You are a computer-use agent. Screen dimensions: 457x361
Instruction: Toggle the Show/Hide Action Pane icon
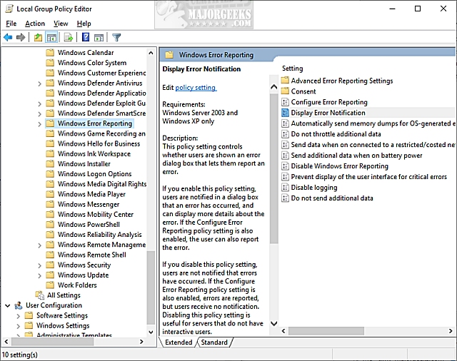pyautogui.click(x=99, y=37)
